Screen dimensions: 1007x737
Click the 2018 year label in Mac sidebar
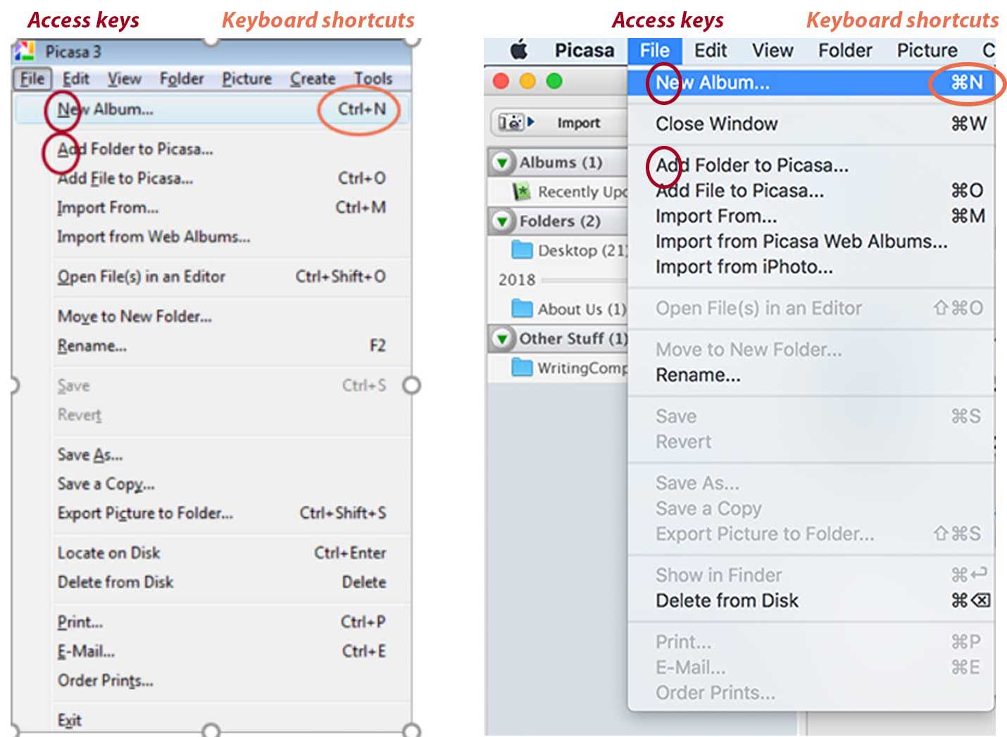(x=517, y=280)
